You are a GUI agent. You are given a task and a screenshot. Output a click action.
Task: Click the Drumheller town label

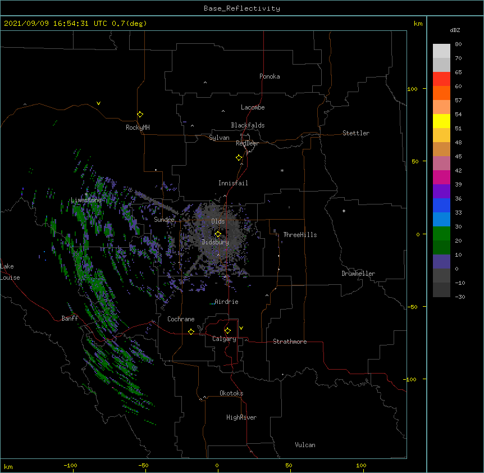pyautogui.click(x=358, y=274)
